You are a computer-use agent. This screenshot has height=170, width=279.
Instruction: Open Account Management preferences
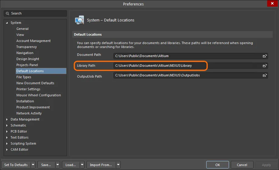[33, 41]
